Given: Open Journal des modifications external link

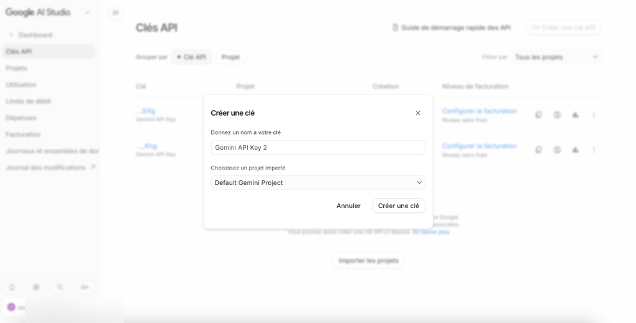Looking at the screenshot, I should click(x=50, y=168).
